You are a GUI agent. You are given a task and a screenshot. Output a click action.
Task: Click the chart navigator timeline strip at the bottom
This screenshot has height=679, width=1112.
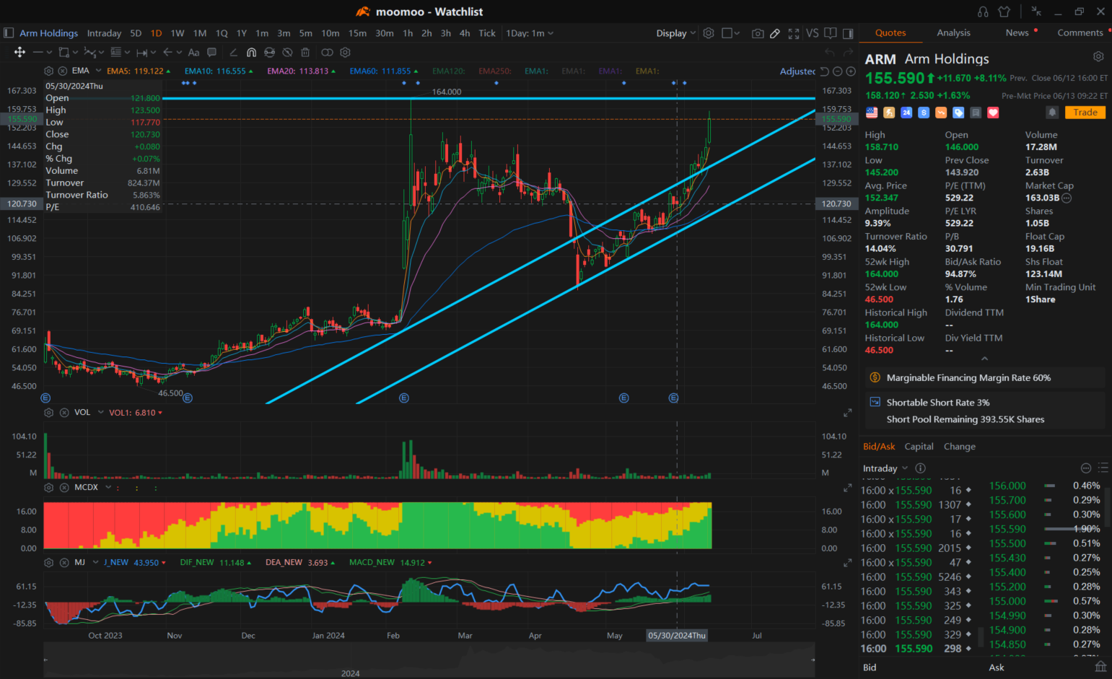click(x=429, y=660)
